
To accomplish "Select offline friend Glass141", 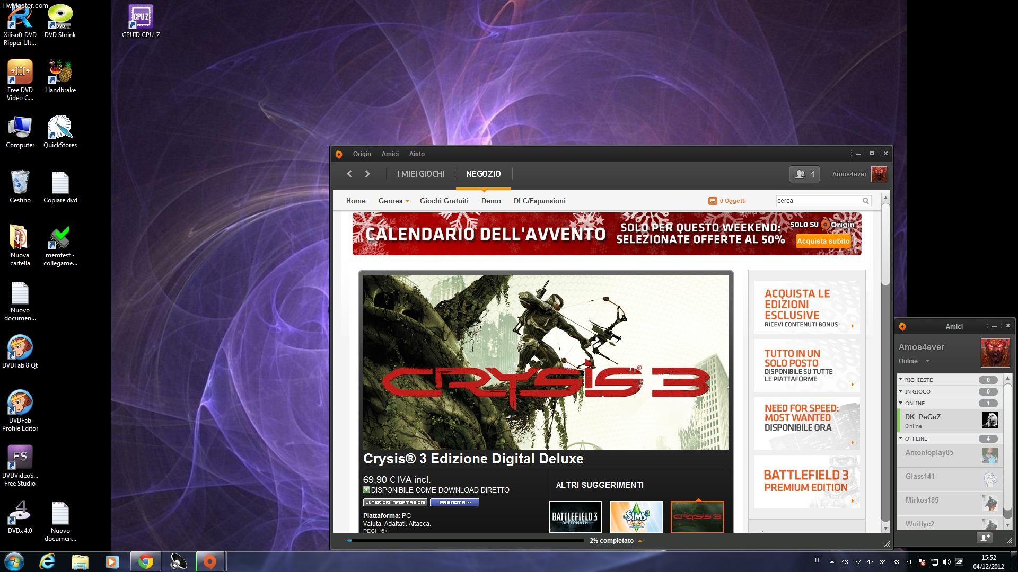I will pos(950,479).
